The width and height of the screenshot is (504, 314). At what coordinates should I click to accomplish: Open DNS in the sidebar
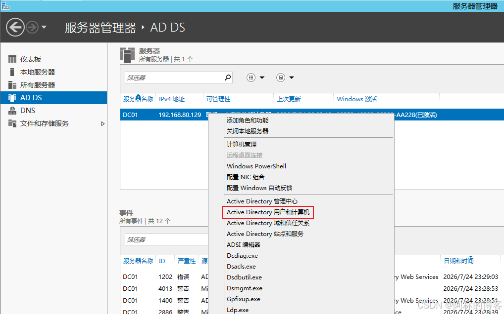(x=28, y=111)
